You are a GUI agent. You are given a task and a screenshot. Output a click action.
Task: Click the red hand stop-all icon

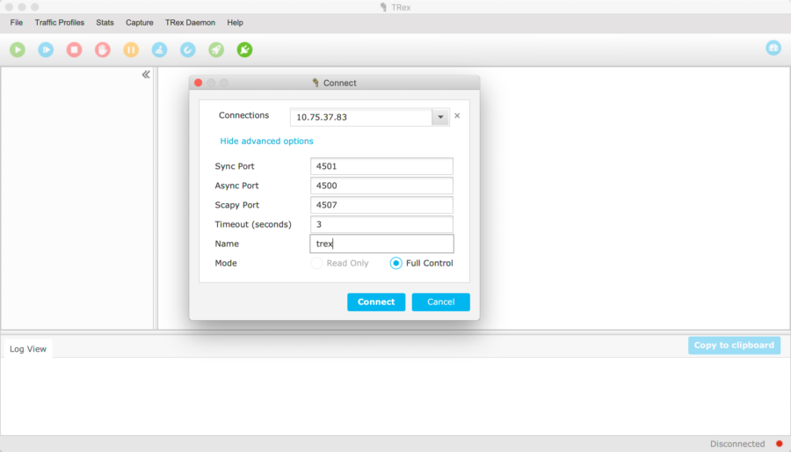click(x=103, y=49)
